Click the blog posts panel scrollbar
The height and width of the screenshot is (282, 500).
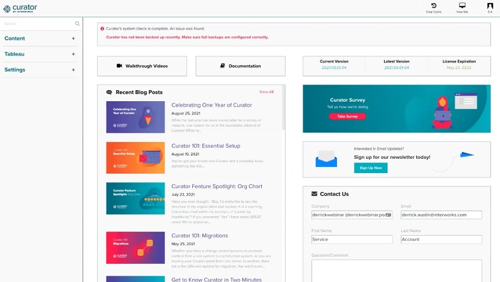tap(283, 108)
